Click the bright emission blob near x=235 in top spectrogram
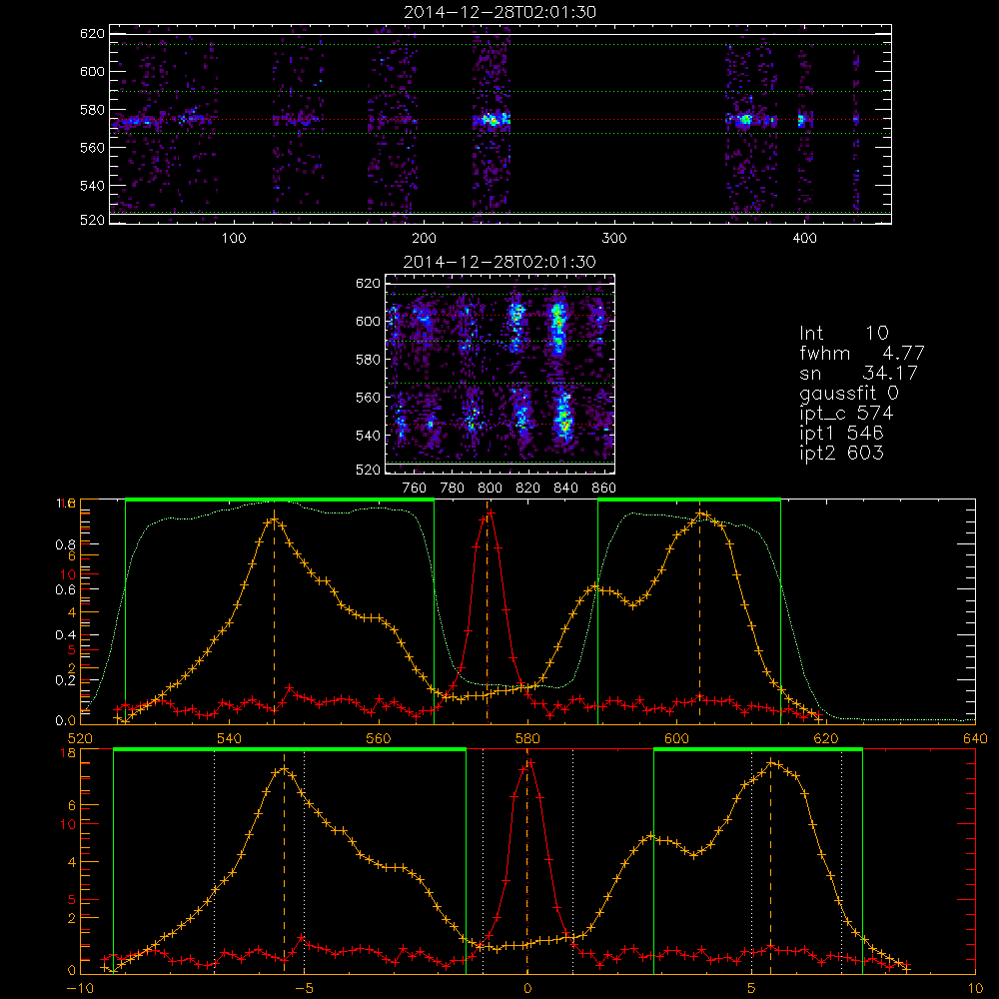The height and width of the screenshot is (999, 999). pos(492,119)
